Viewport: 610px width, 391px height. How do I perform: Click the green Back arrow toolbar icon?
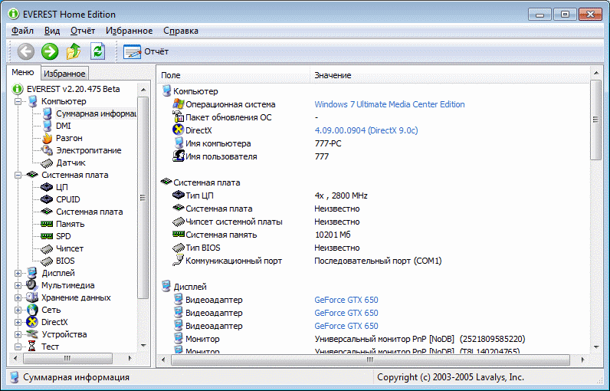coord(26,51)
